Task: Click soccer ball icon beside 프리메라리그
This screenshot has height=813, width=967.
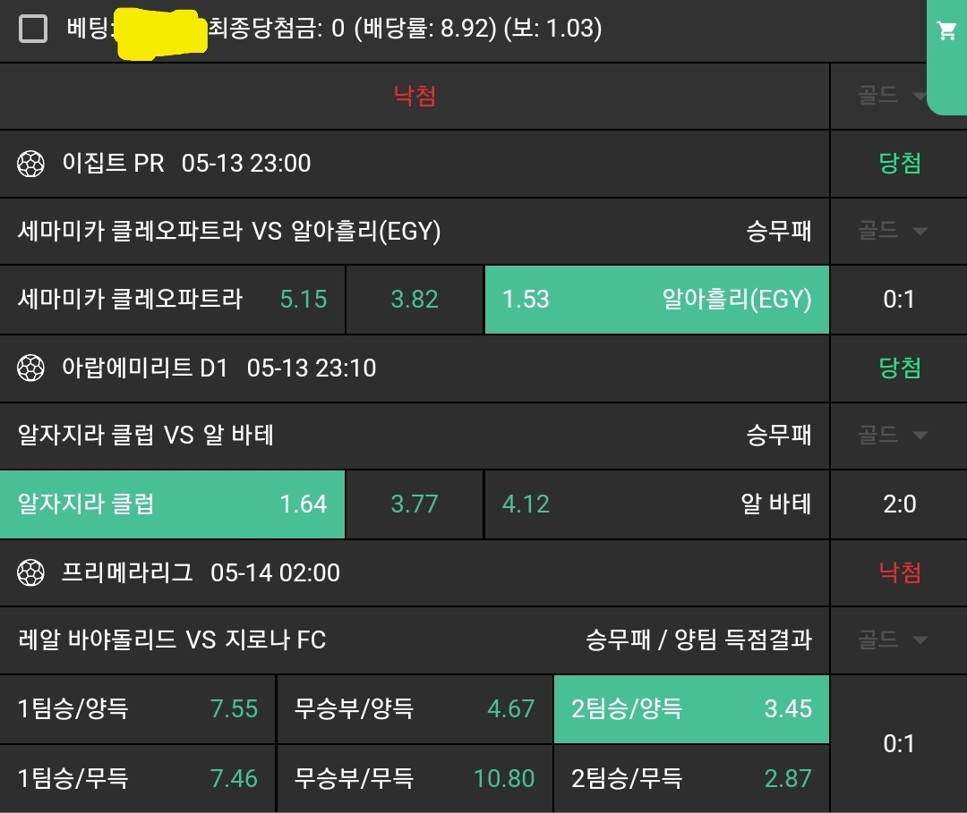Action: [31, 572]
